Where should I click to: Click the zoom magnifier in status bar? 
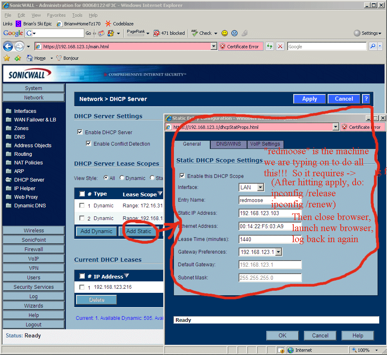coord(354,350)
